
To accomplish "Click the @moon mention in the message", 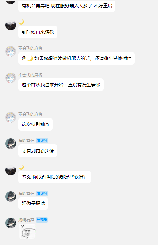I will pyautogui.click(x=27, y=58).
